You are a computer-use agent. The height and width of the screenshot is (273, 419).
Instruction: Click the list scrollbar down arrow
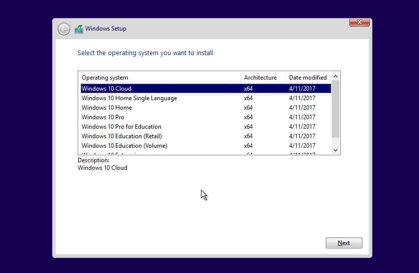coord(336,150)
